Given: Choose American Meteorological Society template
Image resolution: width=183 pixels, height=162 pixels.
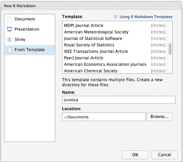Looking at the screenshot, I should click(115, 32).
